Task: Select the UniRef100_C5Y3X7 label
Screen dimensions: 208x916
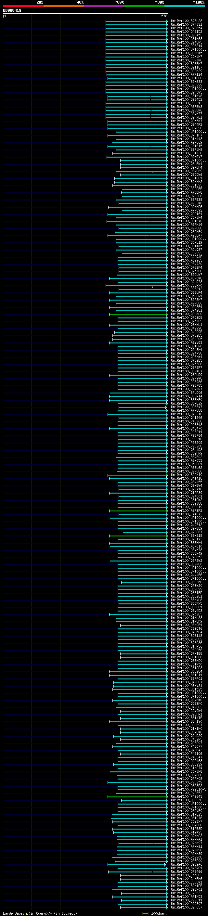Action: (187, 822)
